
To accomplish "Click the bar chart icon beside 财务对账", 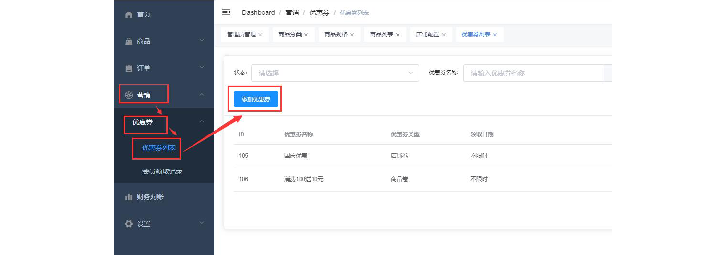I will [128, 197].
